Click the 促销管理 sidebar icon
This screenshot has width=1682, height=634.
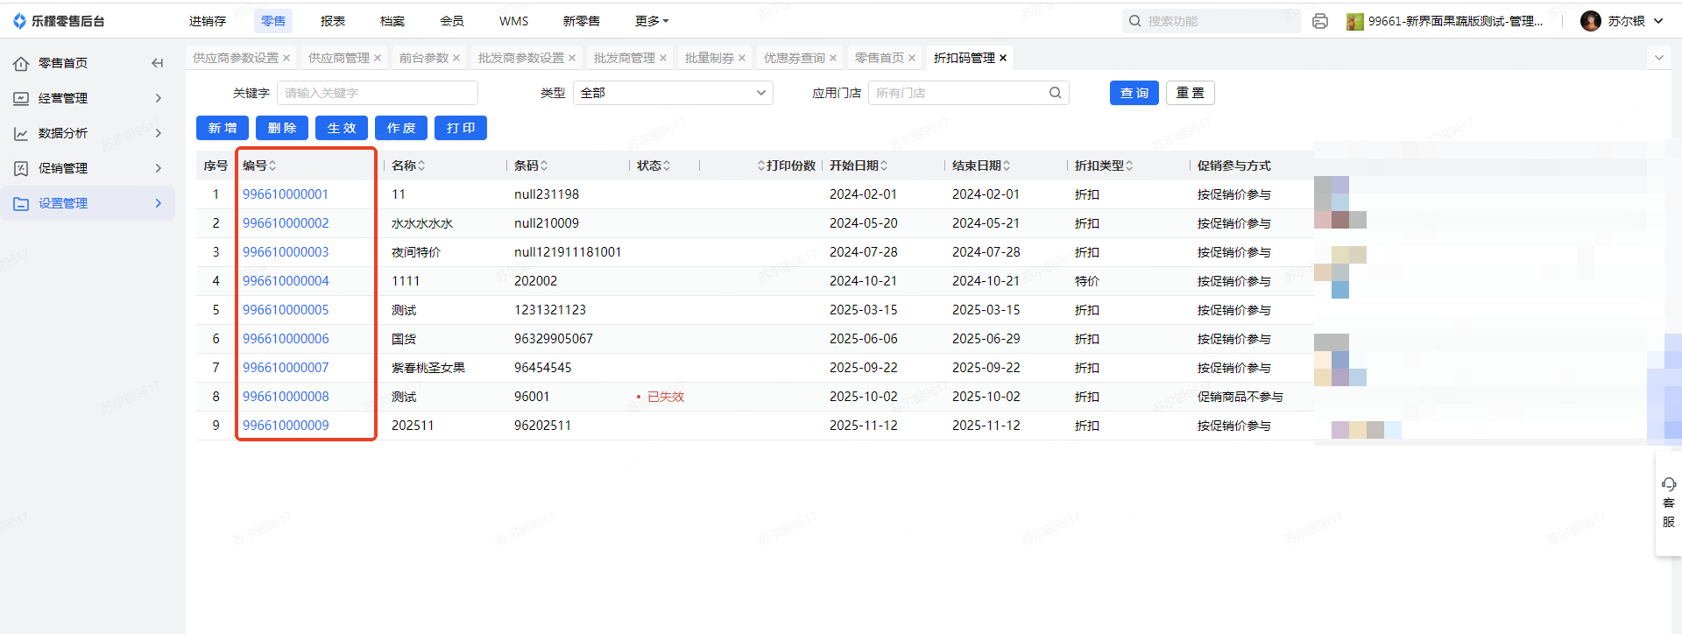[x=21, y=168]
